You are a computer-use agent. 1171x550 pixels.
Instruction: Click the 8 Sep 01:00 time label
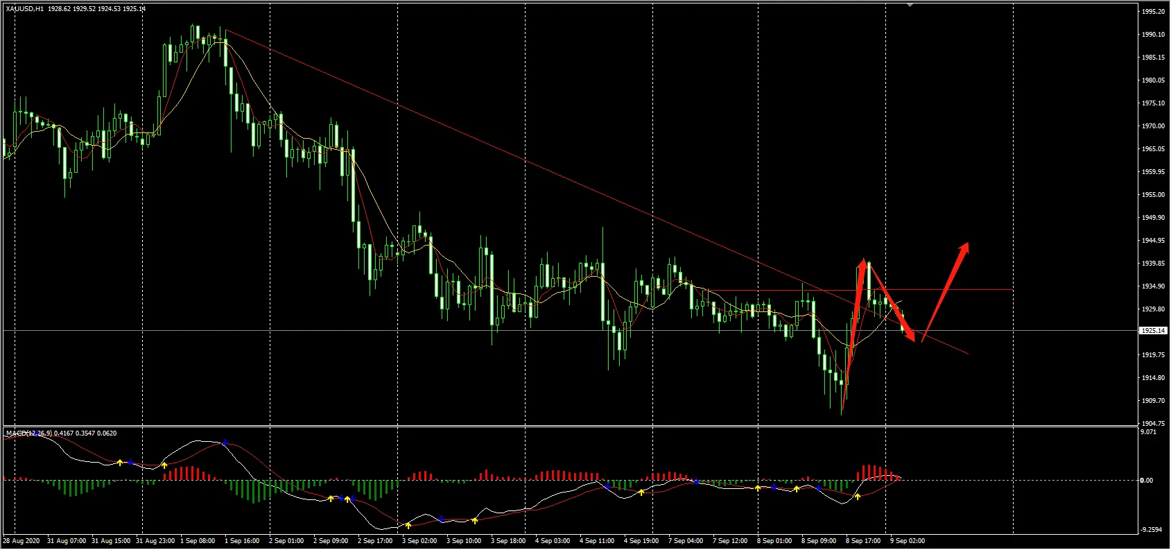coord(774,541)
